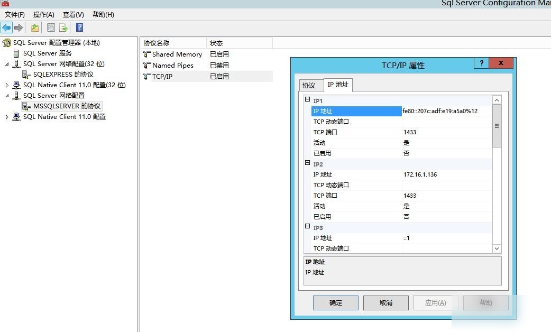
Task: Click the 应用(A) button
Action: [x=435, y=302]
